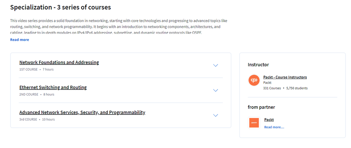The height and width of the screenshot is (148, 351).
Task: Click the 3rd COURSE 10 hours label
Action: [37, 119]
